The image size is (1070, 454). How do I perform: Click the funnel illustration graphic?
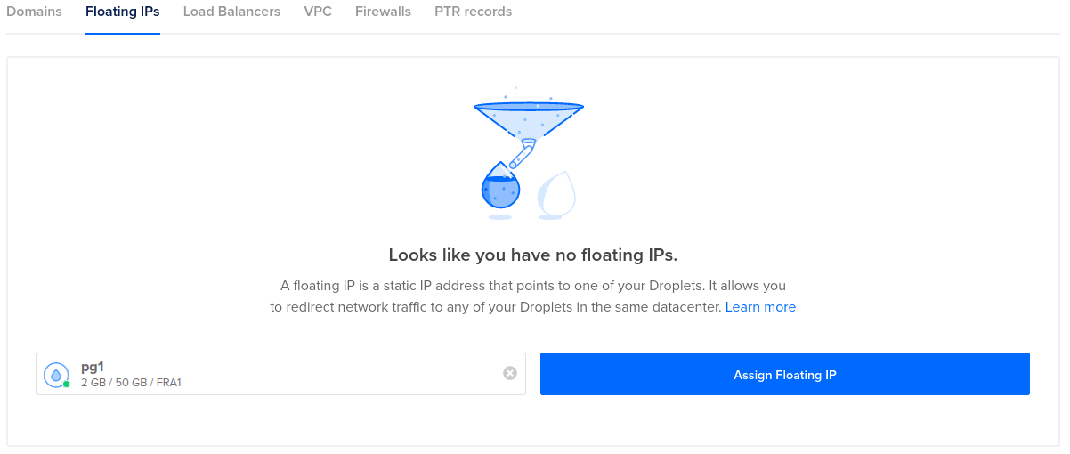pyautogui.click(x=528, y=116)
